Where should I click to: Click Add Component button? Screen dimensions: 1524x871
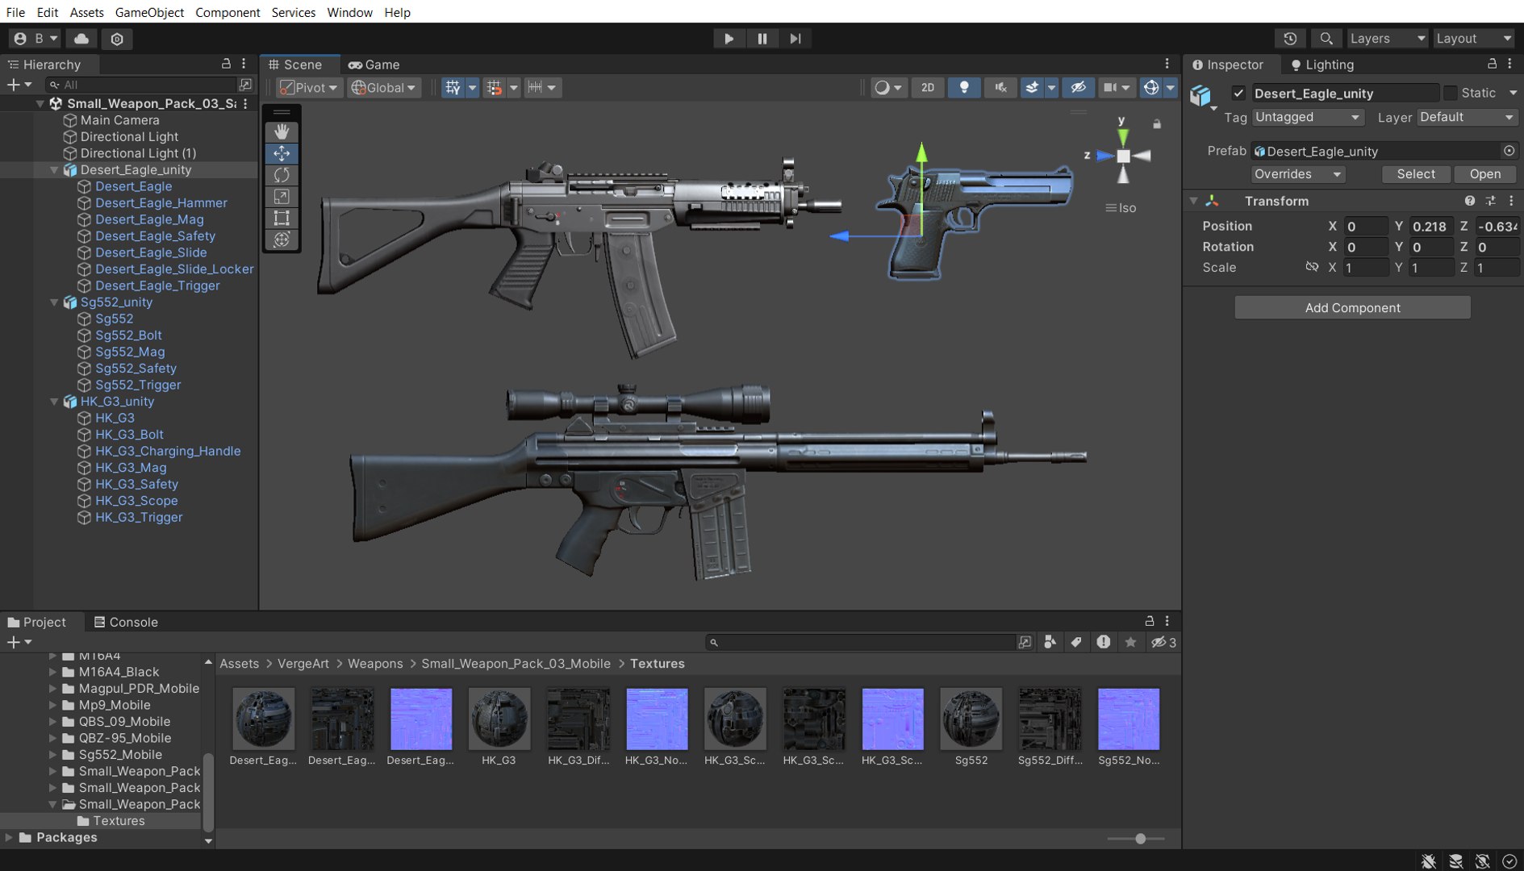point(1352,307)
